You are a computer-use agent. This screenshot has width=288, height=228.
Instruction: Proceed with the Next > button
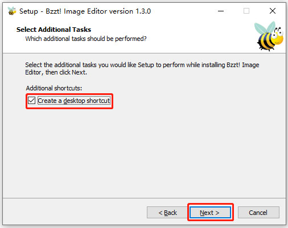(210, 213)
